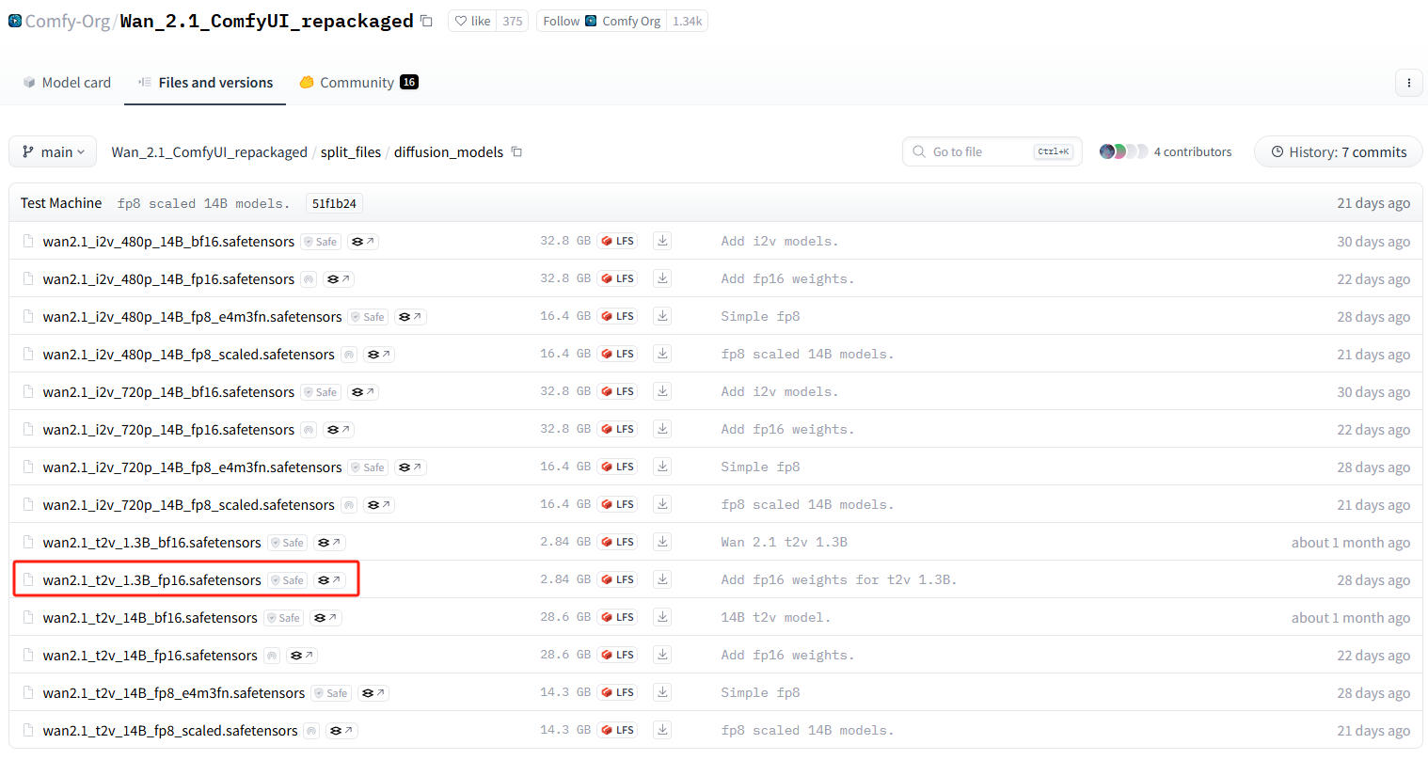This screenshot has height=760, width=1428.
Task: Copy the model repository name icon
Action: [x=426, y=21]
